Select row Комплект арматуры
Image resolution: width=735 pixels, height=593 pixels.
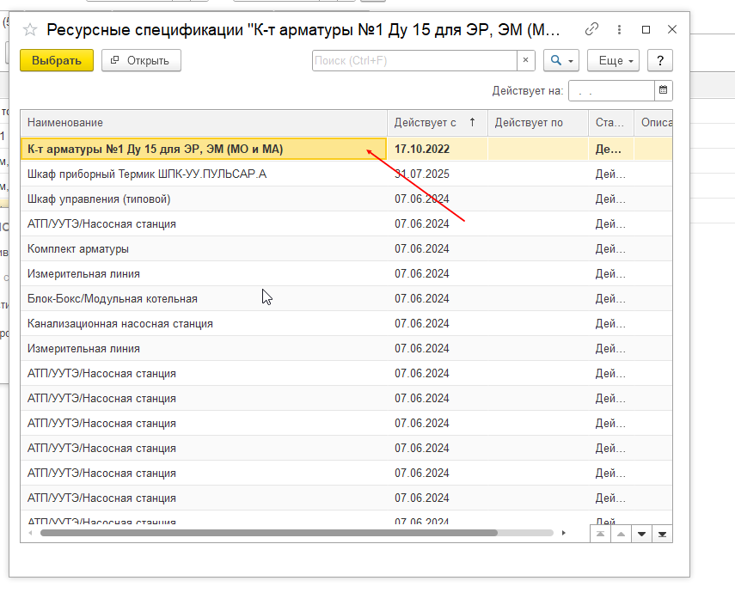(x=346, y=249)
